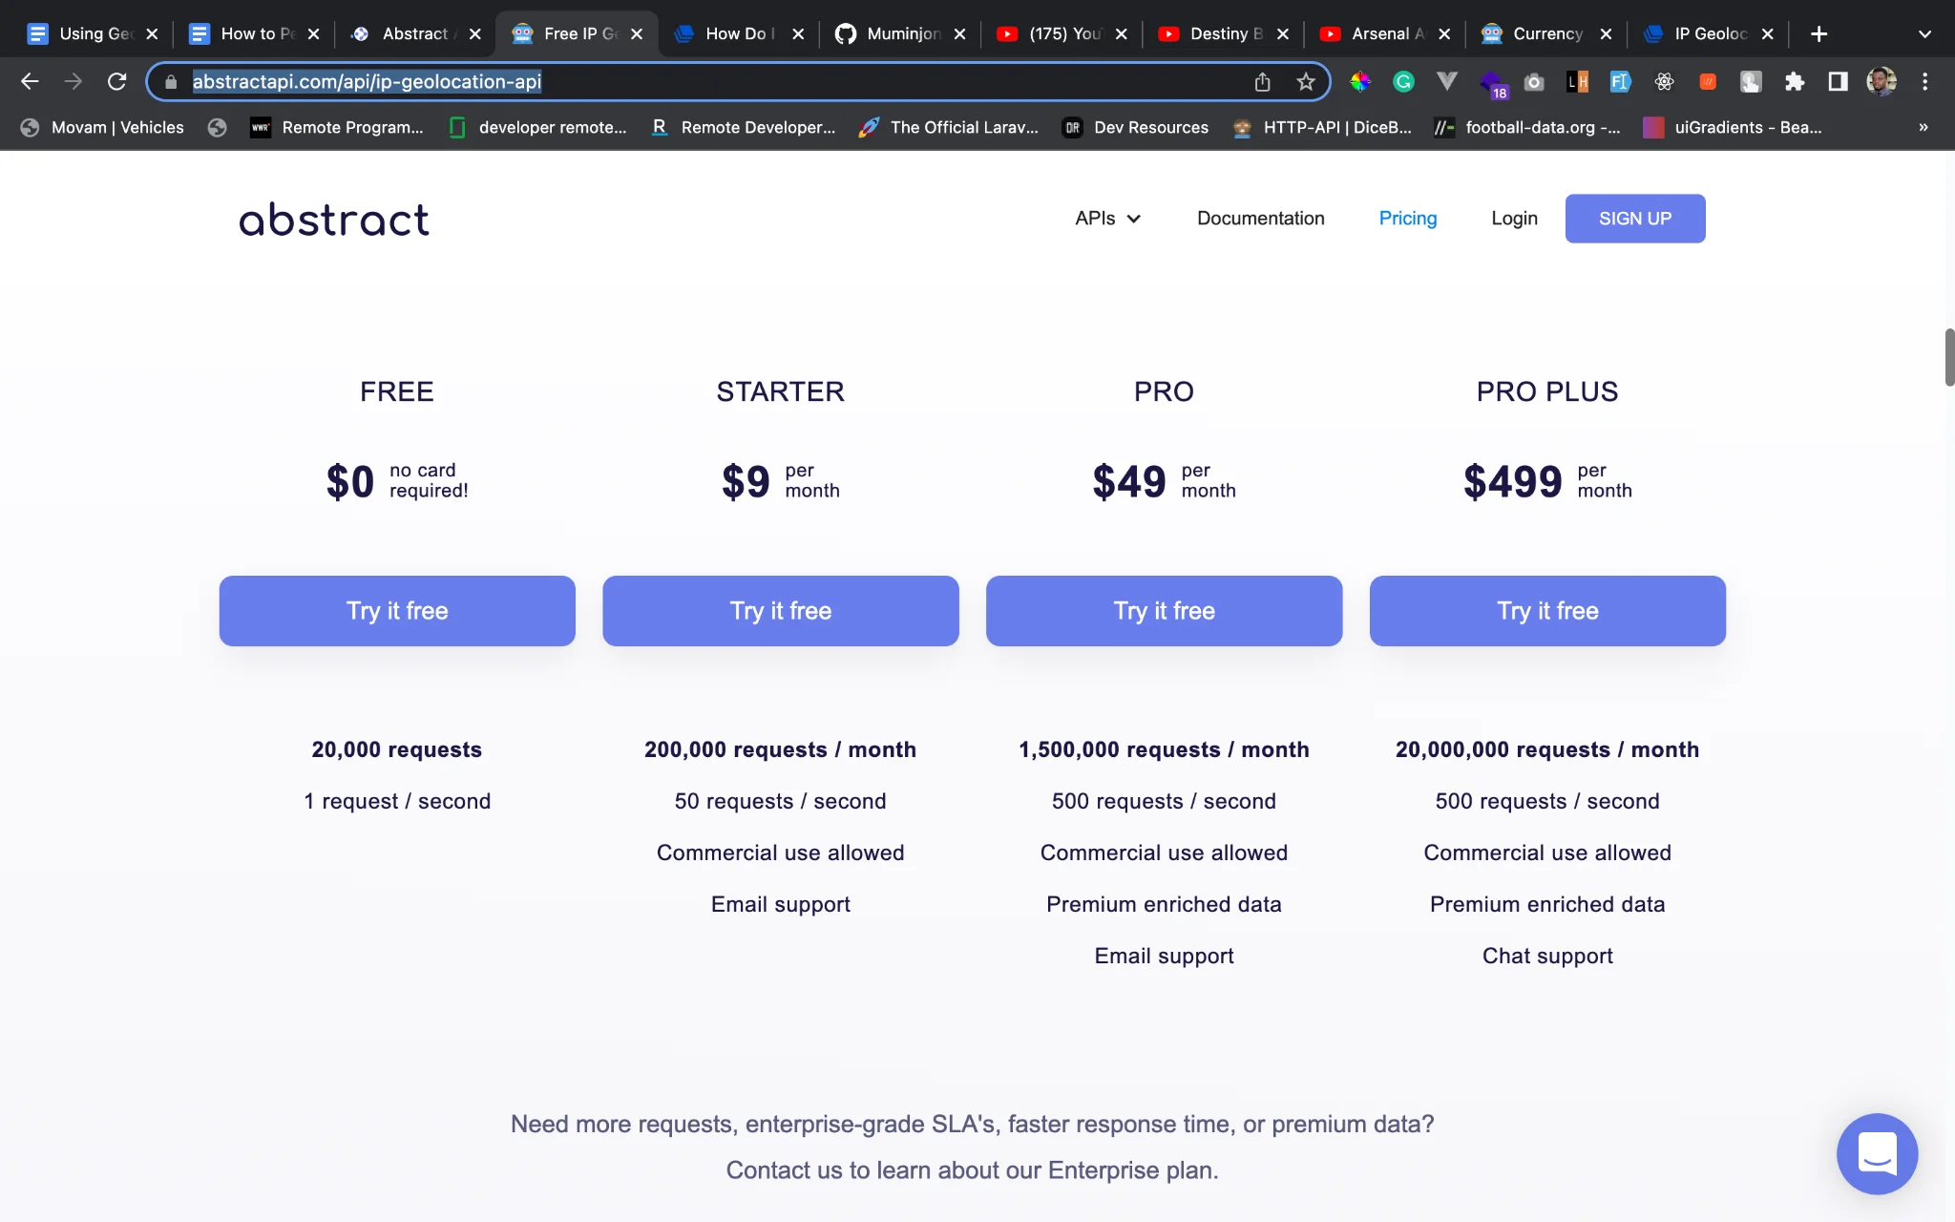Click the bookmark star icon
Viewport: 1955px width, 1222px height.
click(1306, 82)
